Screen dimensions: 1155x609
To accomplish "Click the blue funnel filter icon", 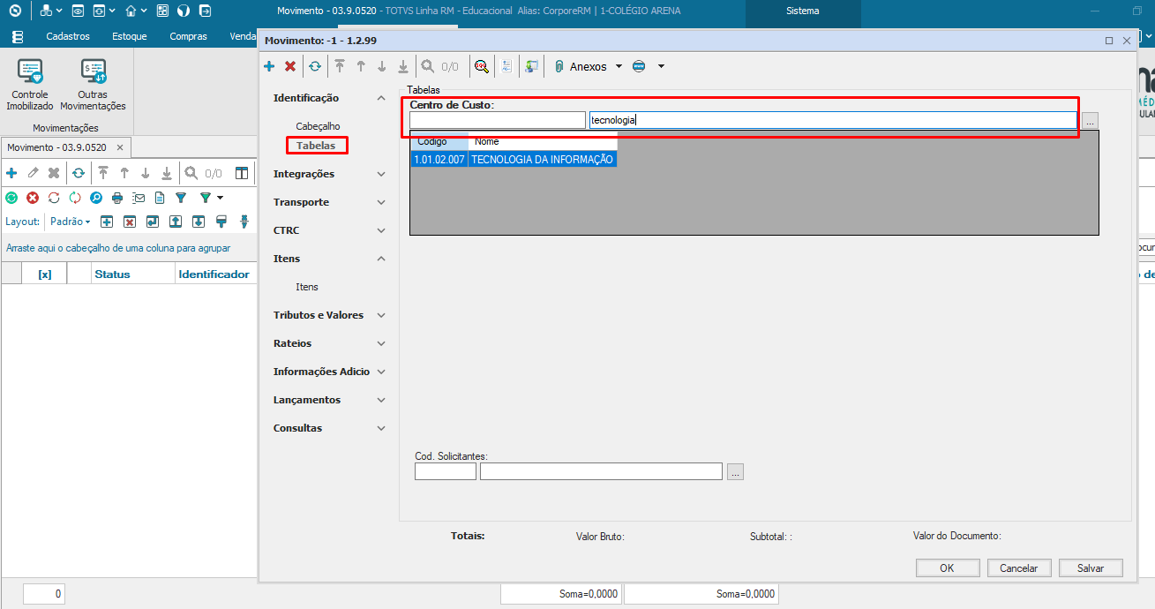I will (181, 198).
